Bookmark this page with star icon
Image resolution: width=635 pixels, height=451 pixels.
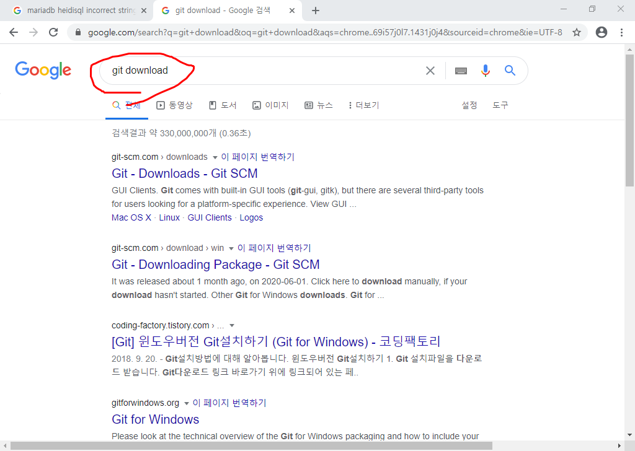577,32
